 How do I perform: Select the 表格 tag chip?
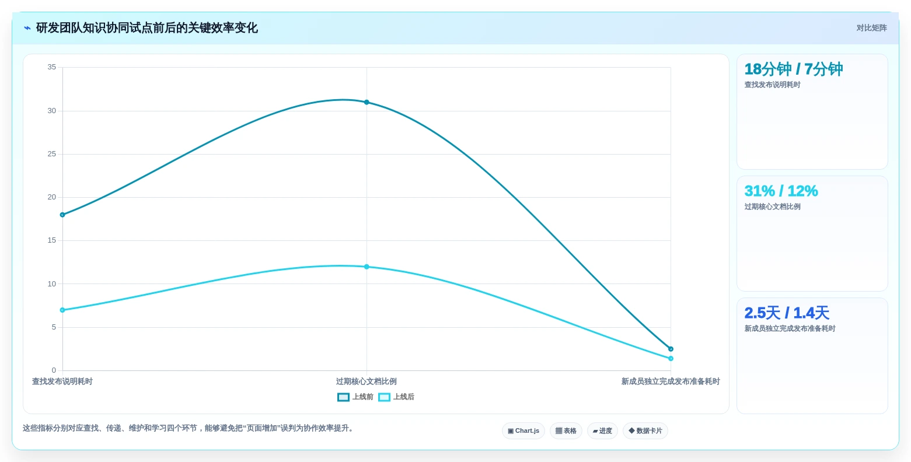566,431
